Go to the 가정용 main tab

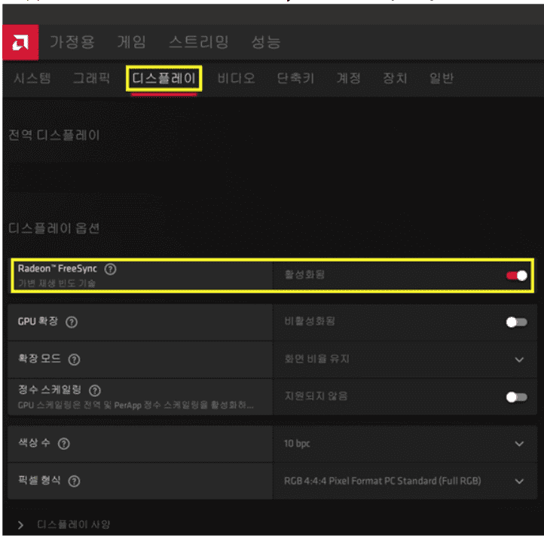(72, 42)
